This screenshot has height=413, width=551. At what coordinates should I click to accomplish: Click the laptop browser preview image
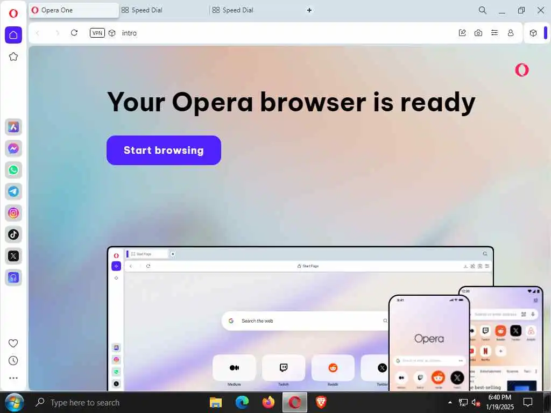(300, 318)
